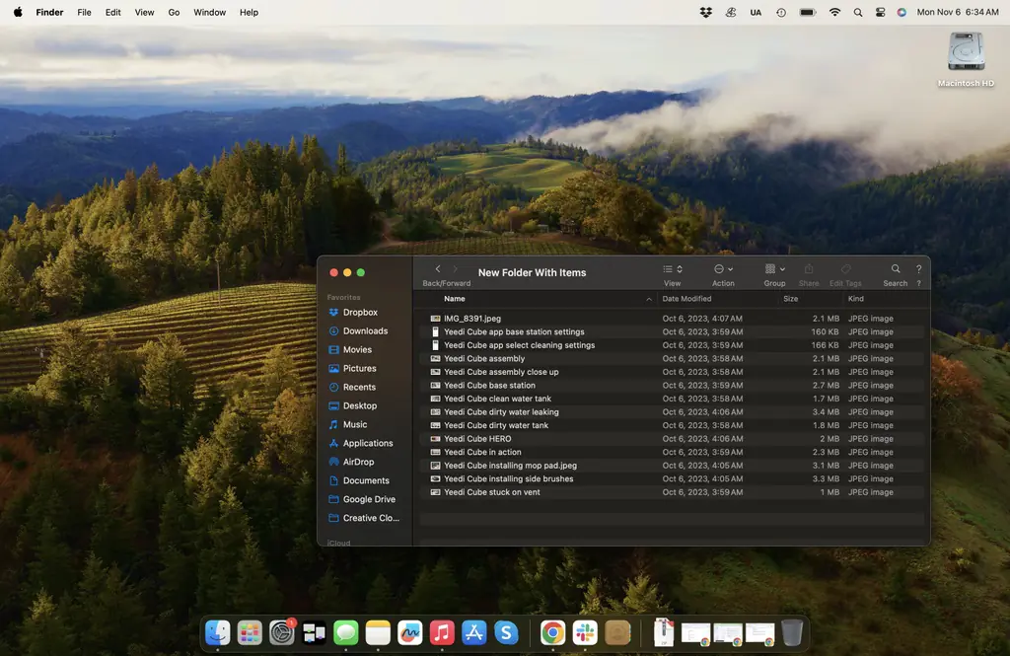Click the Edit Tags icon
The width and height of the screenshot is (1010, 656).
(x=845, y=269)
